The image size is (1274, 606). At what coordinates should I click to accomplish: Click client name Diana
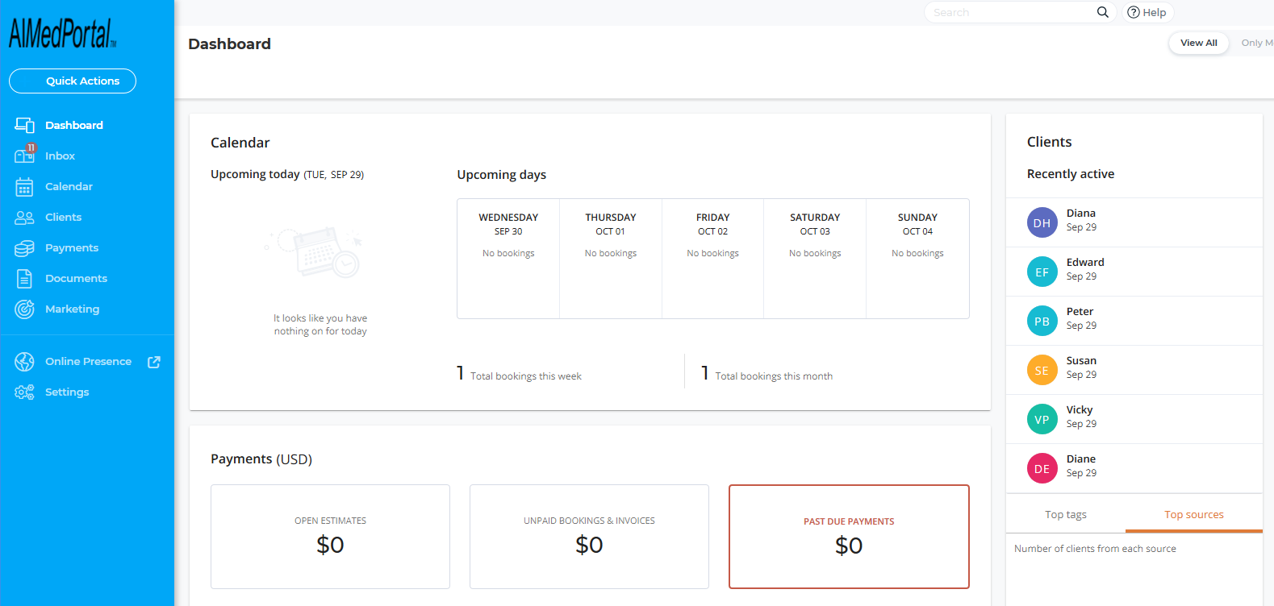coord(1080,214)
